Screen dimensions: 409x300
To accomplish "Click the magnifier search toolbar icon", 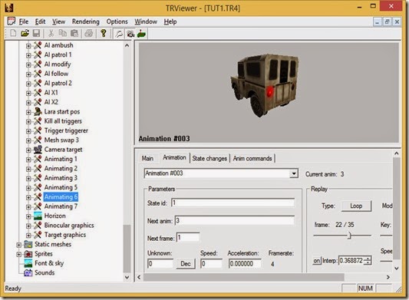I will coord(119,34).
